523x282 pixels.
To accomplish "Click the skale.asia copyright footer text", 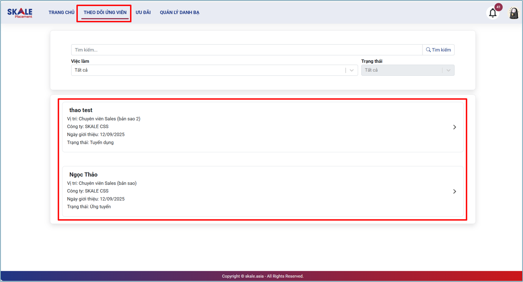I will [x=263, y=276].
